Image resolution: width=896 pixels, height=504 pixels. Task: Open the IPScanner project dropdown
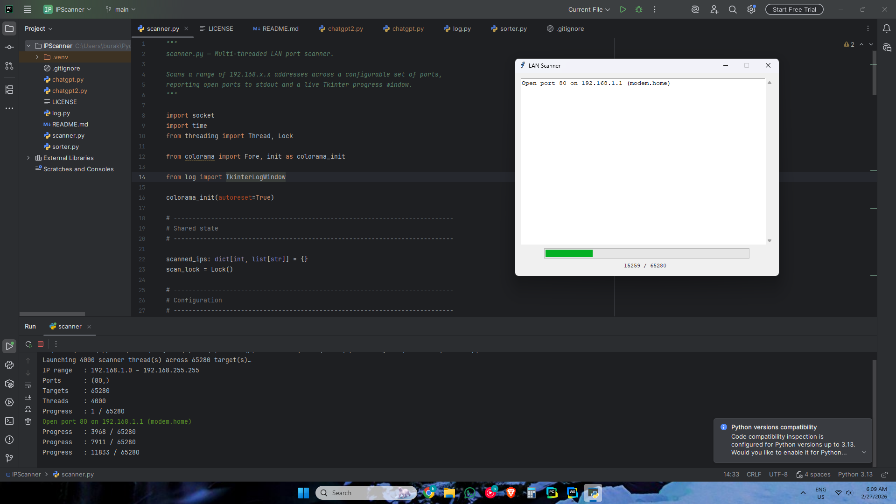coord(68,9)
